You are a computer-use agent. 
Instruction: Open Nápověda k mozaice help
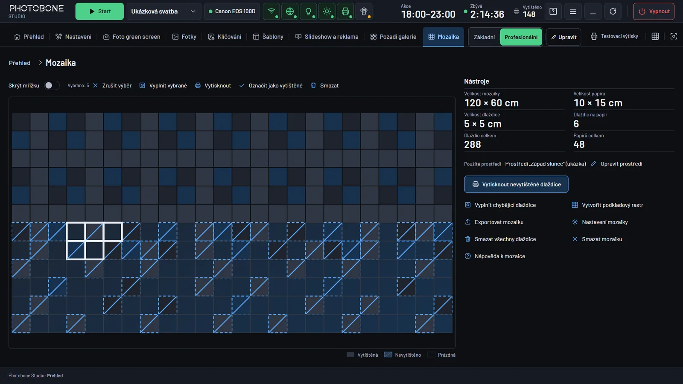tap(495, 256)
